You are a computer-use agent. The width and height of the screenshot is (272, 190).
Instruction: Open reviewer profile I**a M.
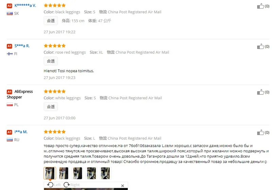[21, 132]
